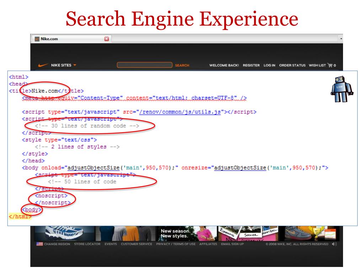Screen dimensions: 364x273
Task: Open the REGISTER link
Action: [x=251, y=65]
